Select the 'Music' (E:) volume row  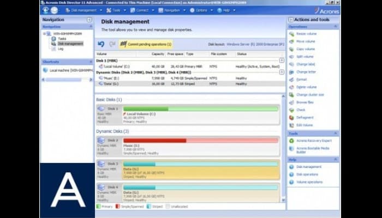coord(189,78)
